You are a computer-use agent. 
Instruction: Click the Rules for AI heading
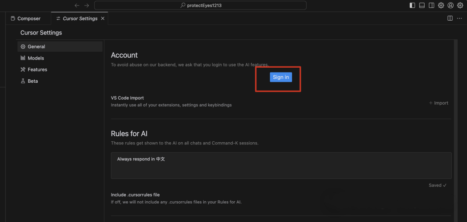(x=129, y=134)
